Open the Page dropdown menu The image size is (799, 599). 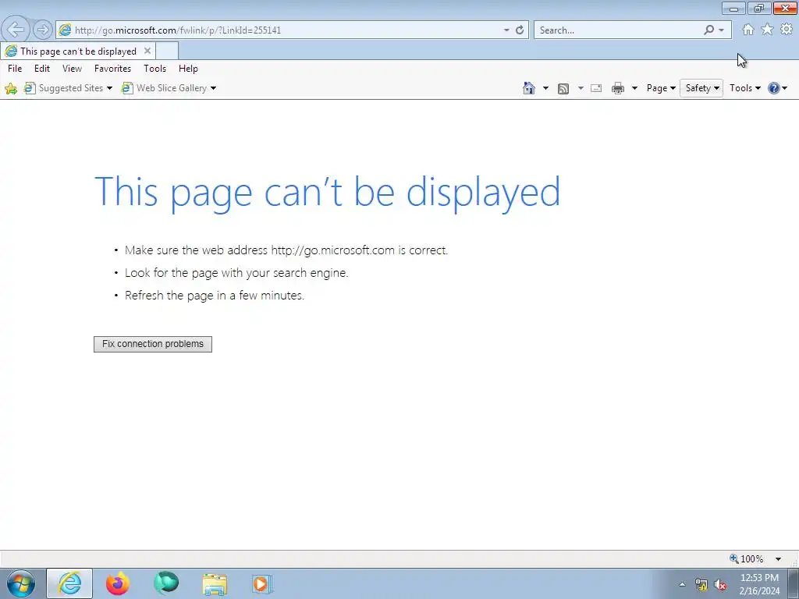pyautogui.click(x=661, y=88)
